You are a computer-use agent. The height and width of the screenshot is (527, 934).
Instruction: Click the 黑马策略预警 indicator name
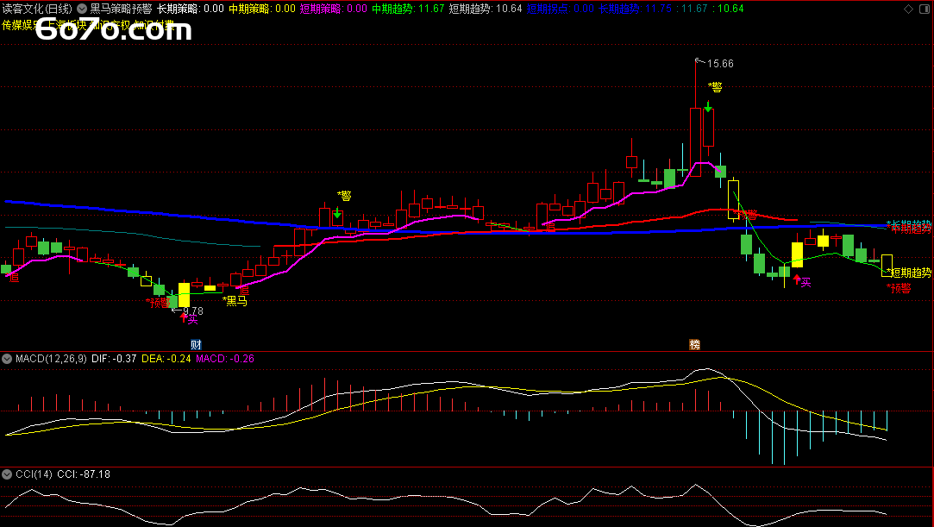point(121,9)
